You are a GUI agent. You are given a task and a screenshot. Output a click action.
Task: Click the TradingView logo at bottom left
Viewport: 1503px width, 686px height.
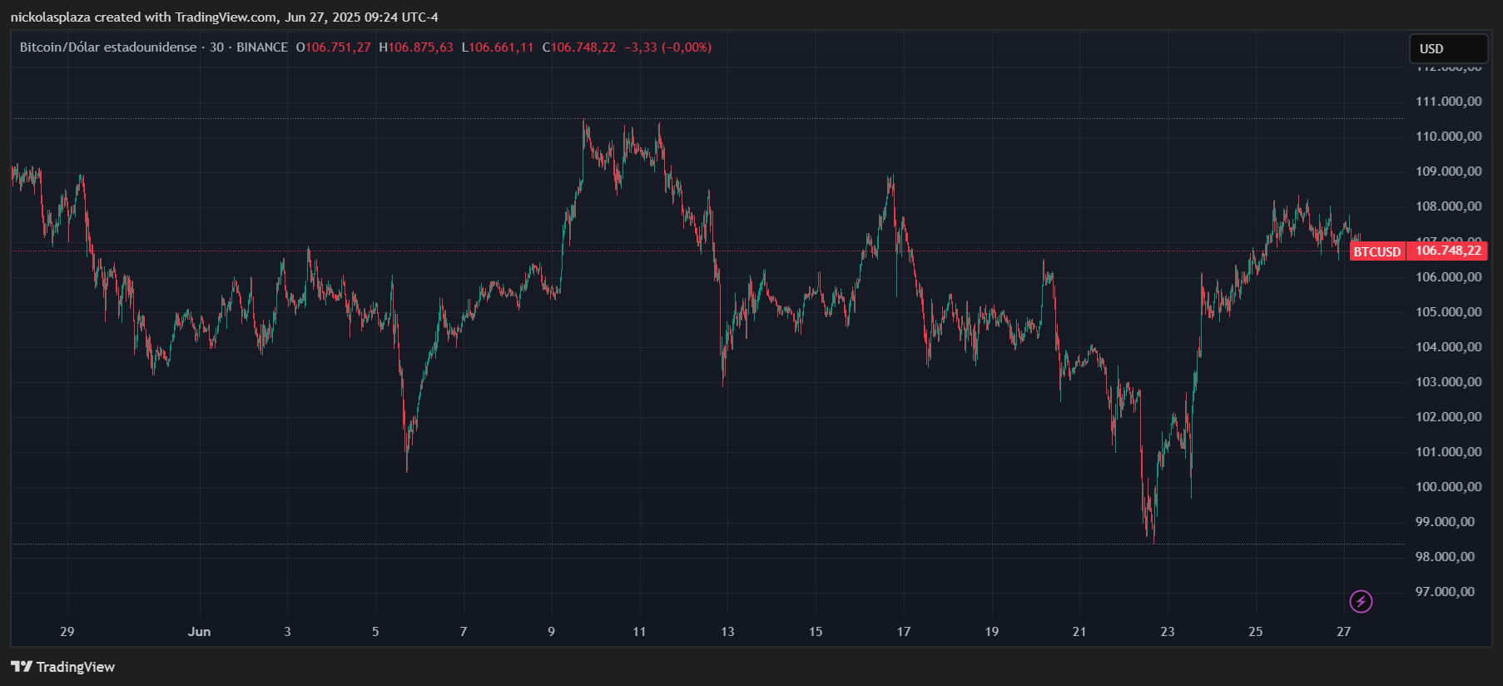coord(63,667)
